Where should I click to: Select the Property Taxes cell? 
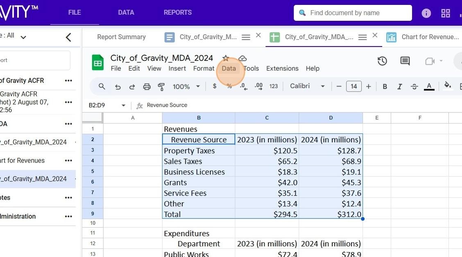tap(199, 150)
